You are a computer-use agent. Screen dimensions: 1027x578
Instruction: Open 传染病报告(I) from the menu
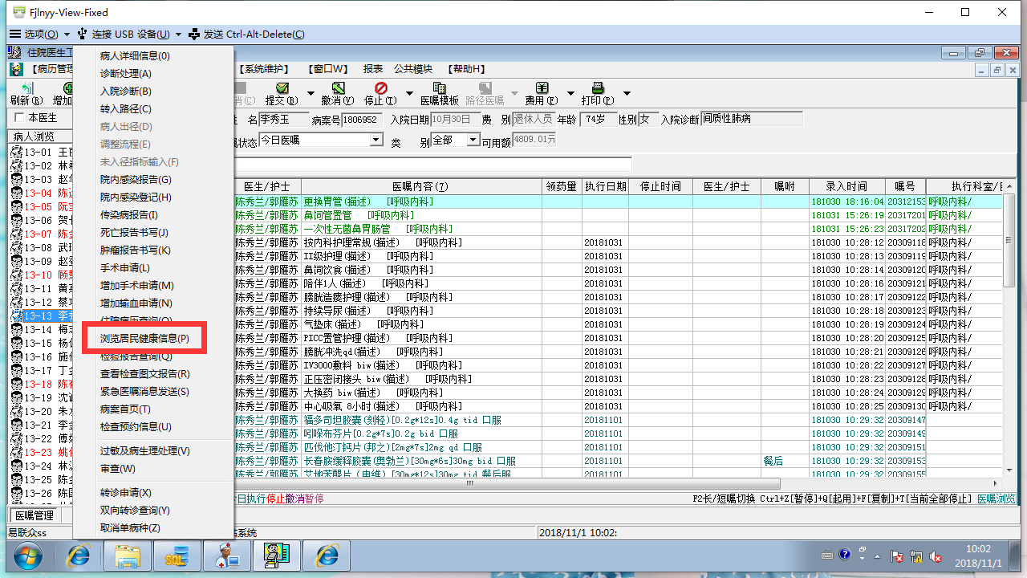coord(152,215)
